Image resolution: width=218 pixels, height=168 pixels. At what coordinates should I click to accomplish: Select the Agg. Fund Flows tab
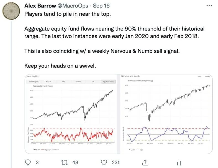108,82
